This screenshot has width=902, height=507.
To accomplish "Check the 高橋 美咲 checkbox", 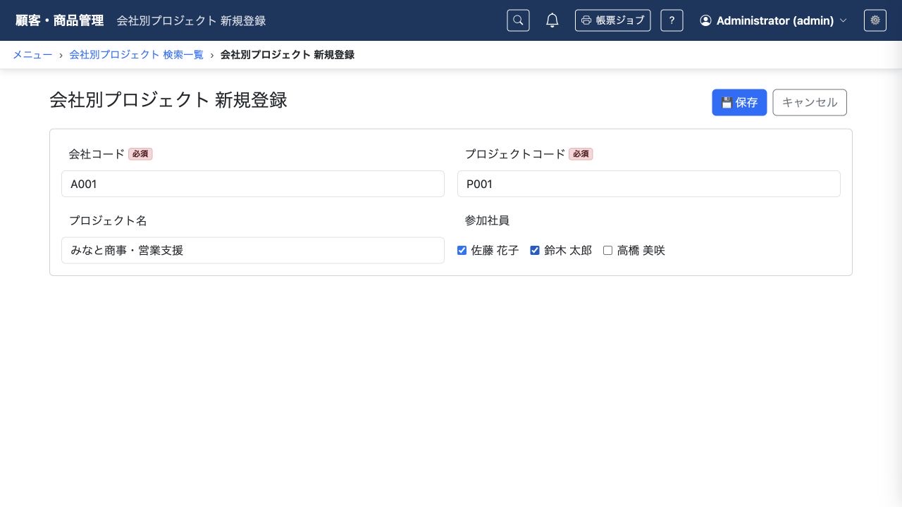I will click(608, 250).
